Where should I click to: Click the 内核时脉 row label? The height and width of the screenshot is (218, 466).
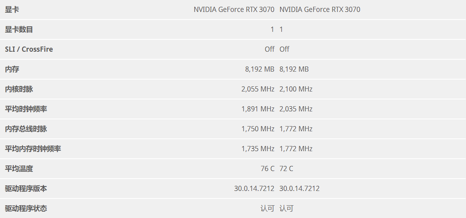[x=19, y=89]
